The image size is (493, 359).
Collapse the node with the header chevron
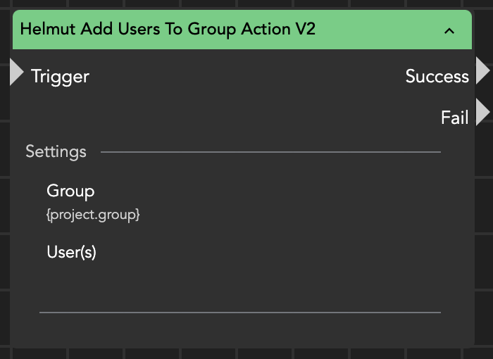(449, 30)
